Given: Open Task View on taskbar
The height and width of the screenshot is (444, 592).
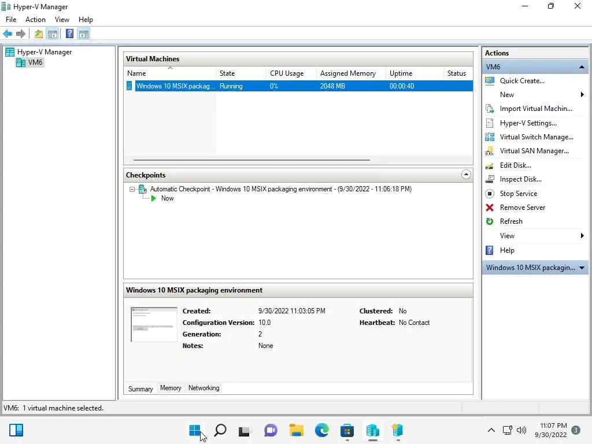Looking at the screenshot, I should (x=245, y=430).
